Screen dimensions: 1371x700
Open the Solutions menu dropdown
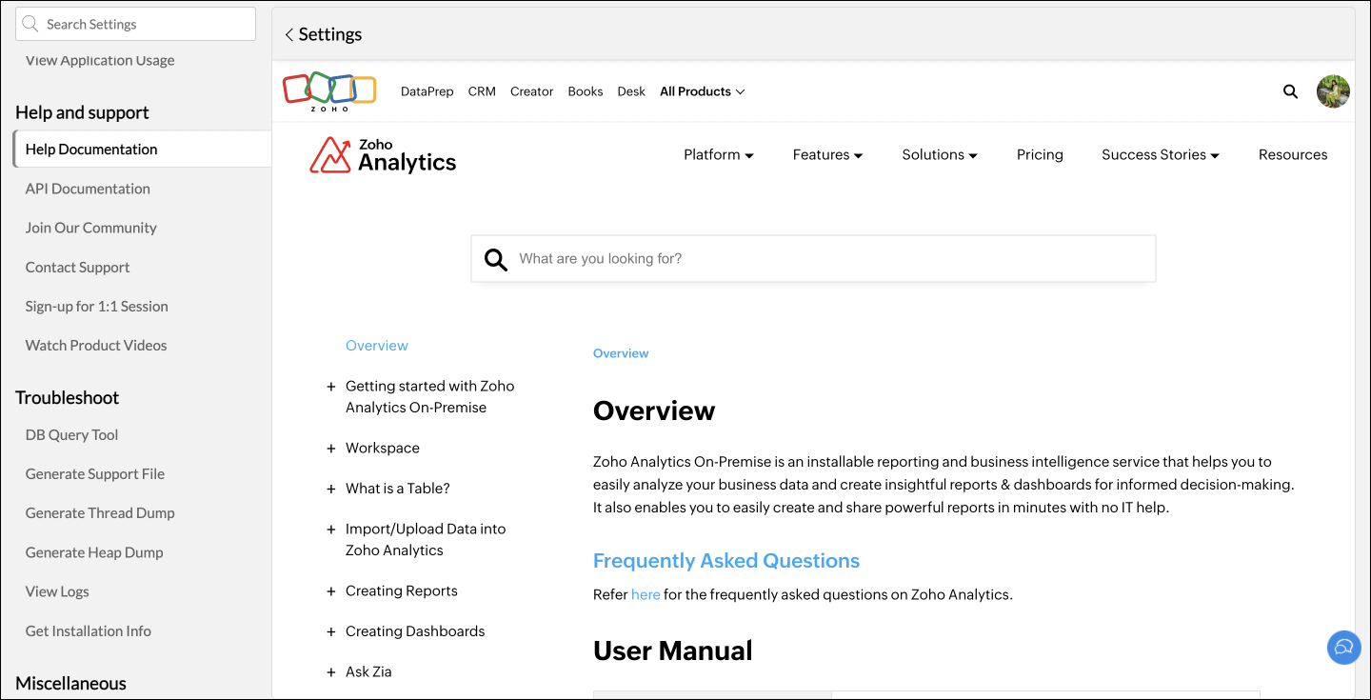point(940,154)
